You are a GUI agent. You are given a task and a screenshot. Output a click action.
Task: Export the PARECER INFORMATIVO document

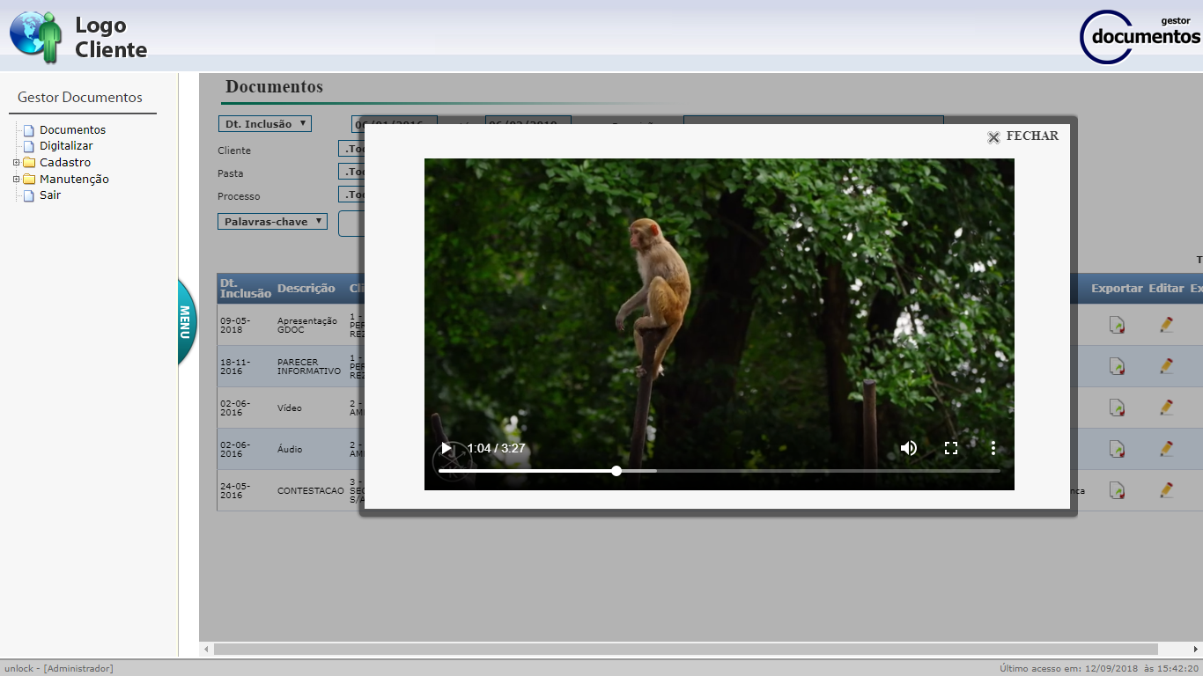pos(1117,366)
